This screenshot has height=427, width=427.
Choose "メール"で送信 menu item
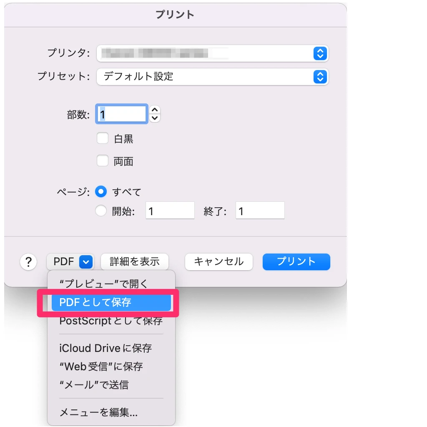pyautogui.click(x=111, y=385)
